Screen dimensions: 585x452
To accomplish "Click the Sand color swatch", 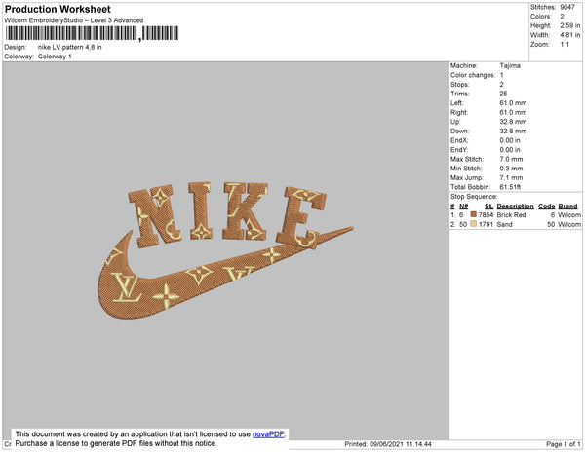I will 474,224.
